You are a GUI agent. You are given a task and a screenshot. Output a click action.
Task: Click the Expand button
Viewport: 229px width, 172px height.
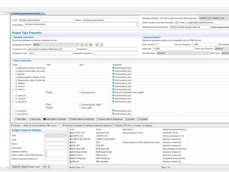point(130,119)
